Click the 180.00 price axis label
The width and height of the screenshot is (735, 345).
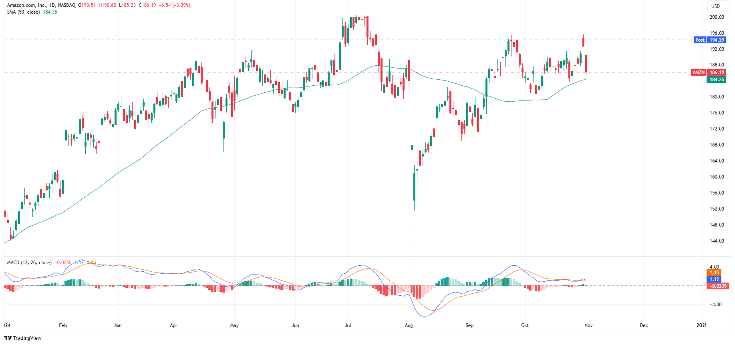717,97
